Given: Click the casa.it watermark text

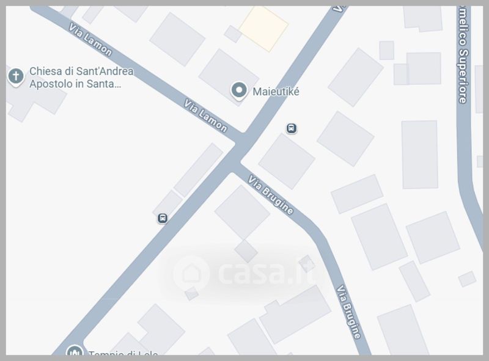Looking at the screenshot, I should (x=267, y=273).
